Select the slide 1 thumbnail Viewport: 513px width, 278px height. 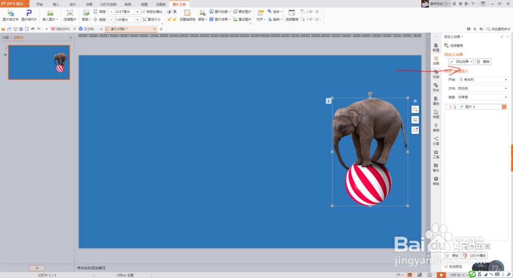point(39,62)
